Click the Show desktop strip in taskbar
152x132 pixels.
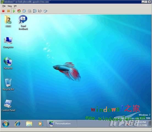tap(150, 124)
